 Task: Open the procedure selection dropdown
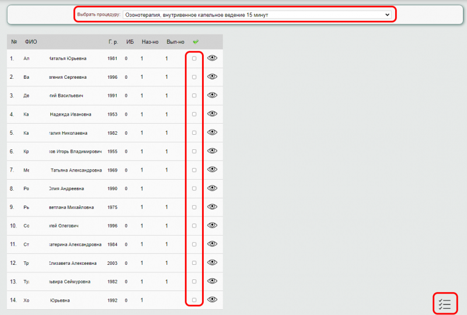click(257, 15)
